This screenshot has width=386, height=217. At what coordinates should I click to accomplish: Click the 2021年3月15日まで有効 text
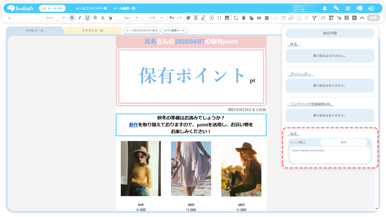pos(247,110)
